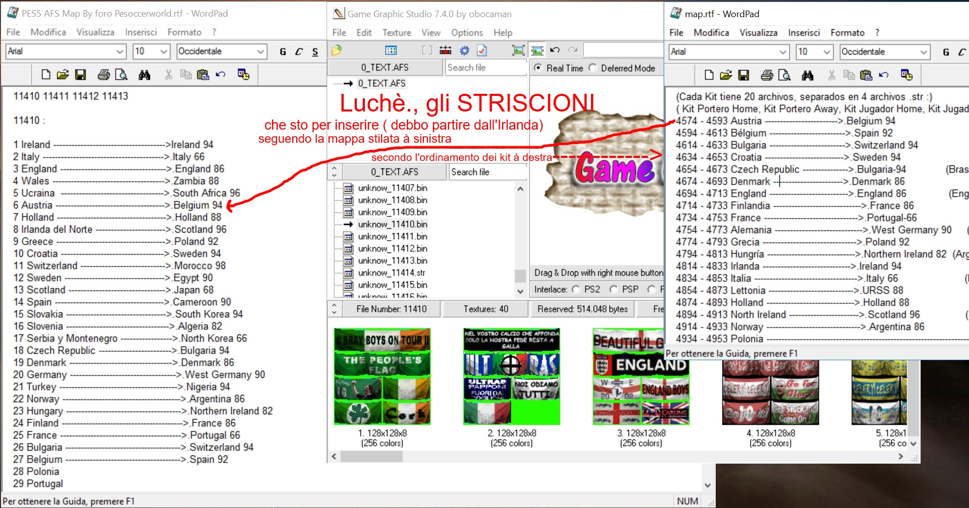The height and width of the screenshot is (508, 969).
Task: Open Modifica menu in PES5 AFS Map WordPad
Action: (x=48, y=32)
